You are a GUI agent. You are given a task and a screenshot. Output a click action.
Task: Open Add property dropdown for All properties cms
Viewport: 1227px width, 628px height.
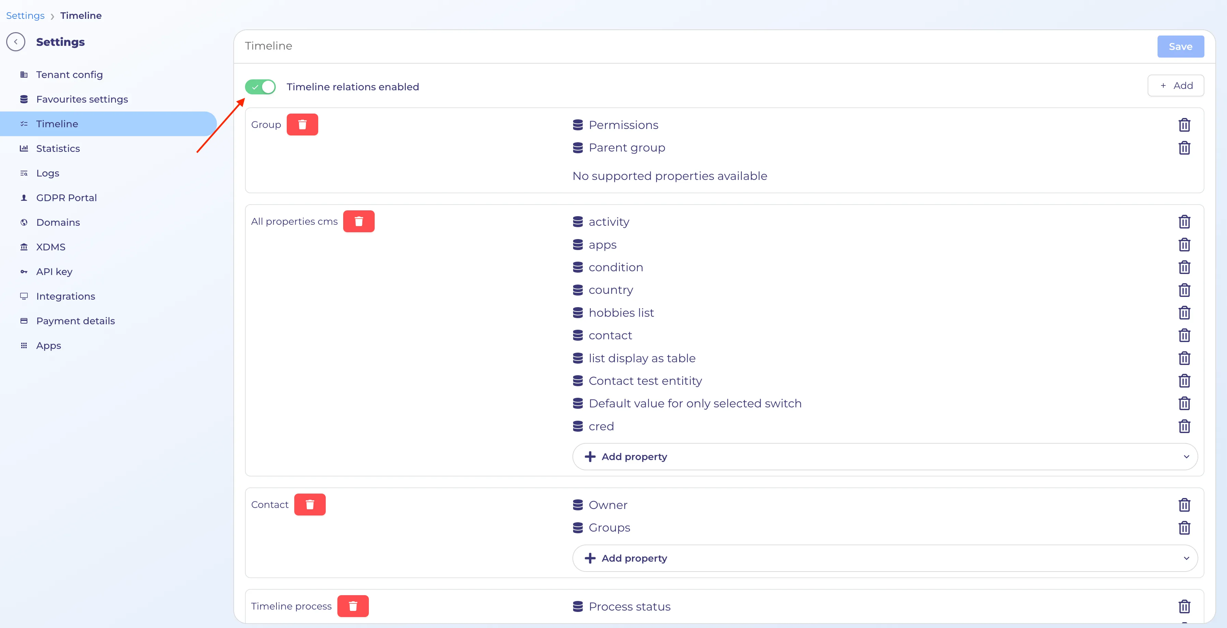click(x=884, y=457)
